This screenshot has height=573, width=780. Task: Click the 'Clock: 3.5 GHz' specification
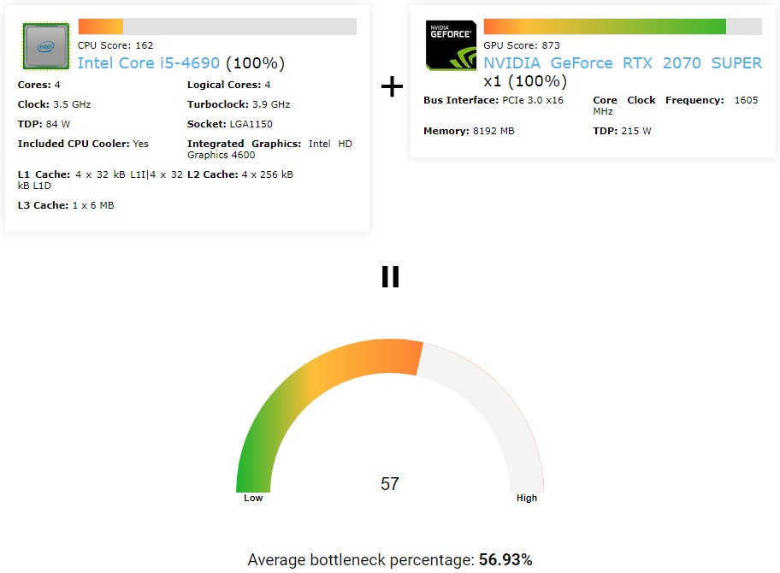pos(54,104)
